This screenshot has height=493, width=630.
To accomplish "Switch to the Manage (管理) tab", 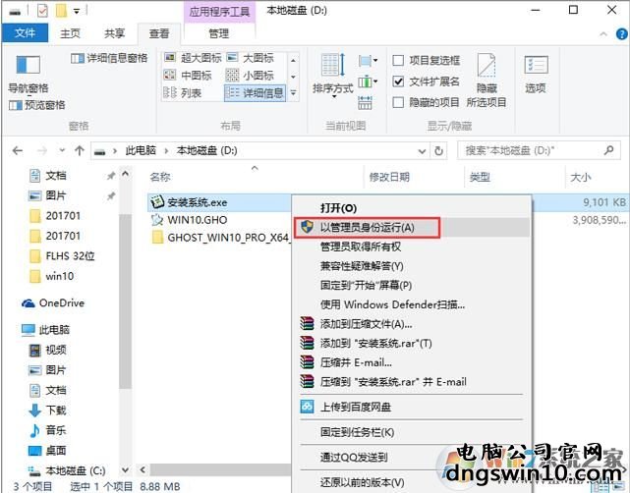I will click(219, 33).
